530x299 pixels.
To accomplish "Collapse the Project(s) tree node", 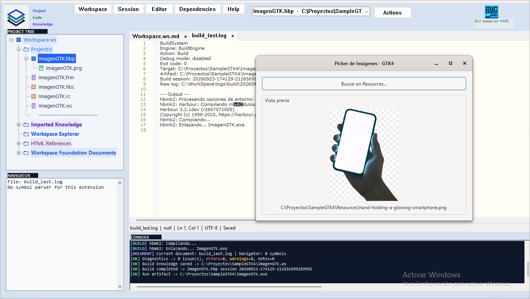I will pos(19,49).
